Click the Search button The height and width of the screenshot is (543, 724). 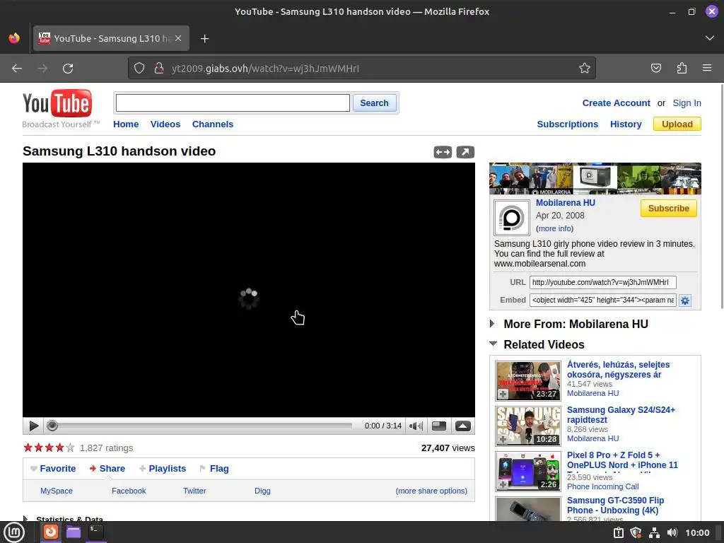click(x=374, y=103)
